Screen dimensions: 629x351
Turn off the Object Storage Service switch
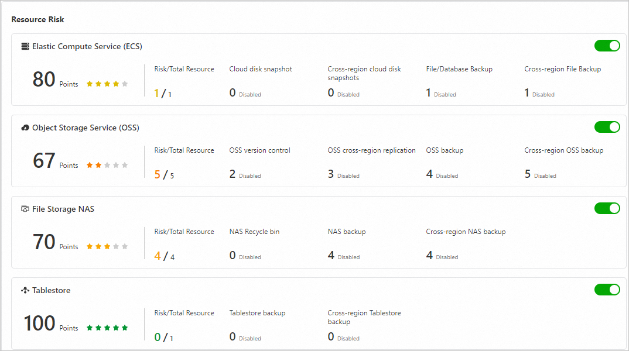[607, 127]
